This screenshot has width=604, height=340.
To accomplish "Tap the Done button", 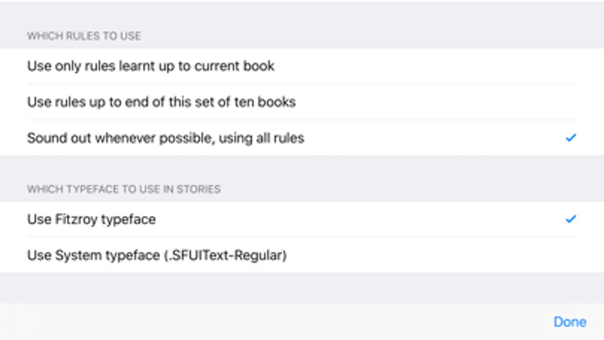I will click(570, 322).
